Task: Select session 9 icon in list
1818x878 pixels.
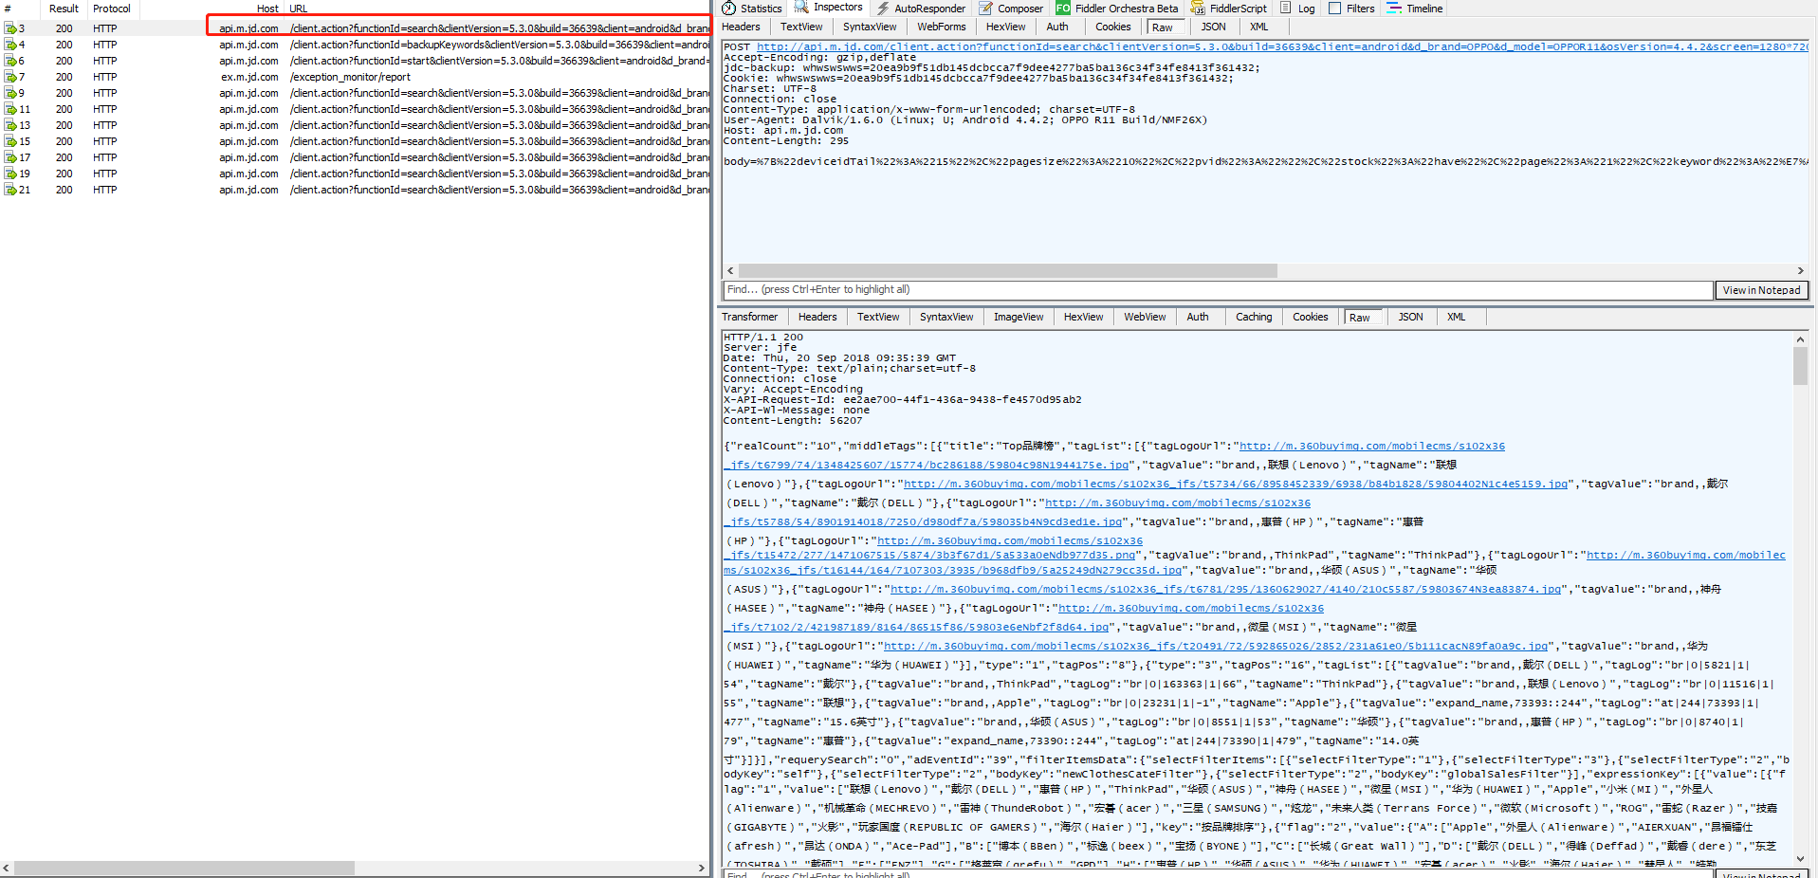Action: [10, 93]
